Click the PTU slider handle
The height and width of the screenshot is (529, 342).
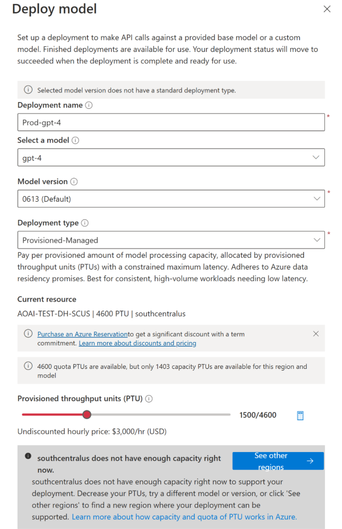coord(87,415)
